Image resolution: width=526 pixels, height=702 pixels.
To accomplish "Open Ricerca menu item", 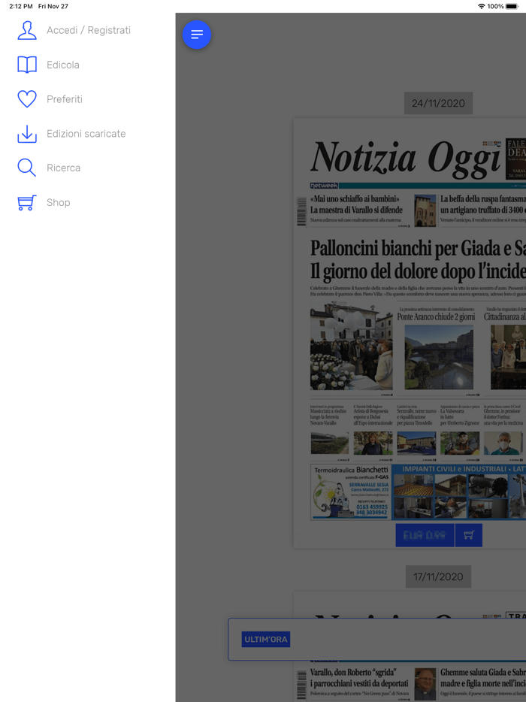I will click(x=64, y=168).
